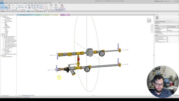
Task: Select the Align tool in Modify panel
Action: pos(29,5)
